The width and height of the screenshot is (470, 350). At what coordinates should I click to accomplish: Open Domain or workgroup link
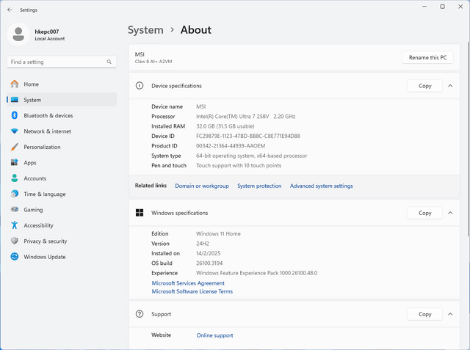(x=202, y=186)
